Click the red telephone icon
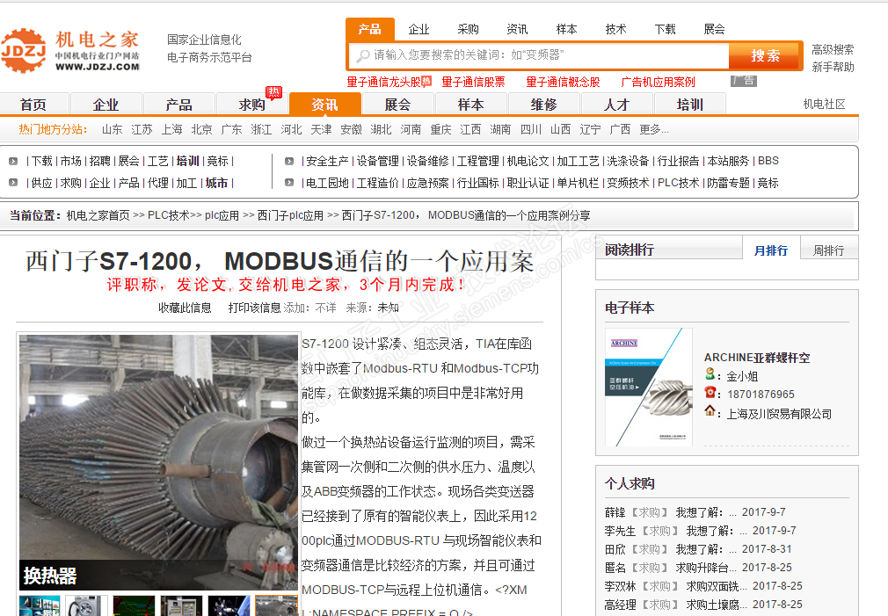 pyautogui.click(x=710, y=393)
